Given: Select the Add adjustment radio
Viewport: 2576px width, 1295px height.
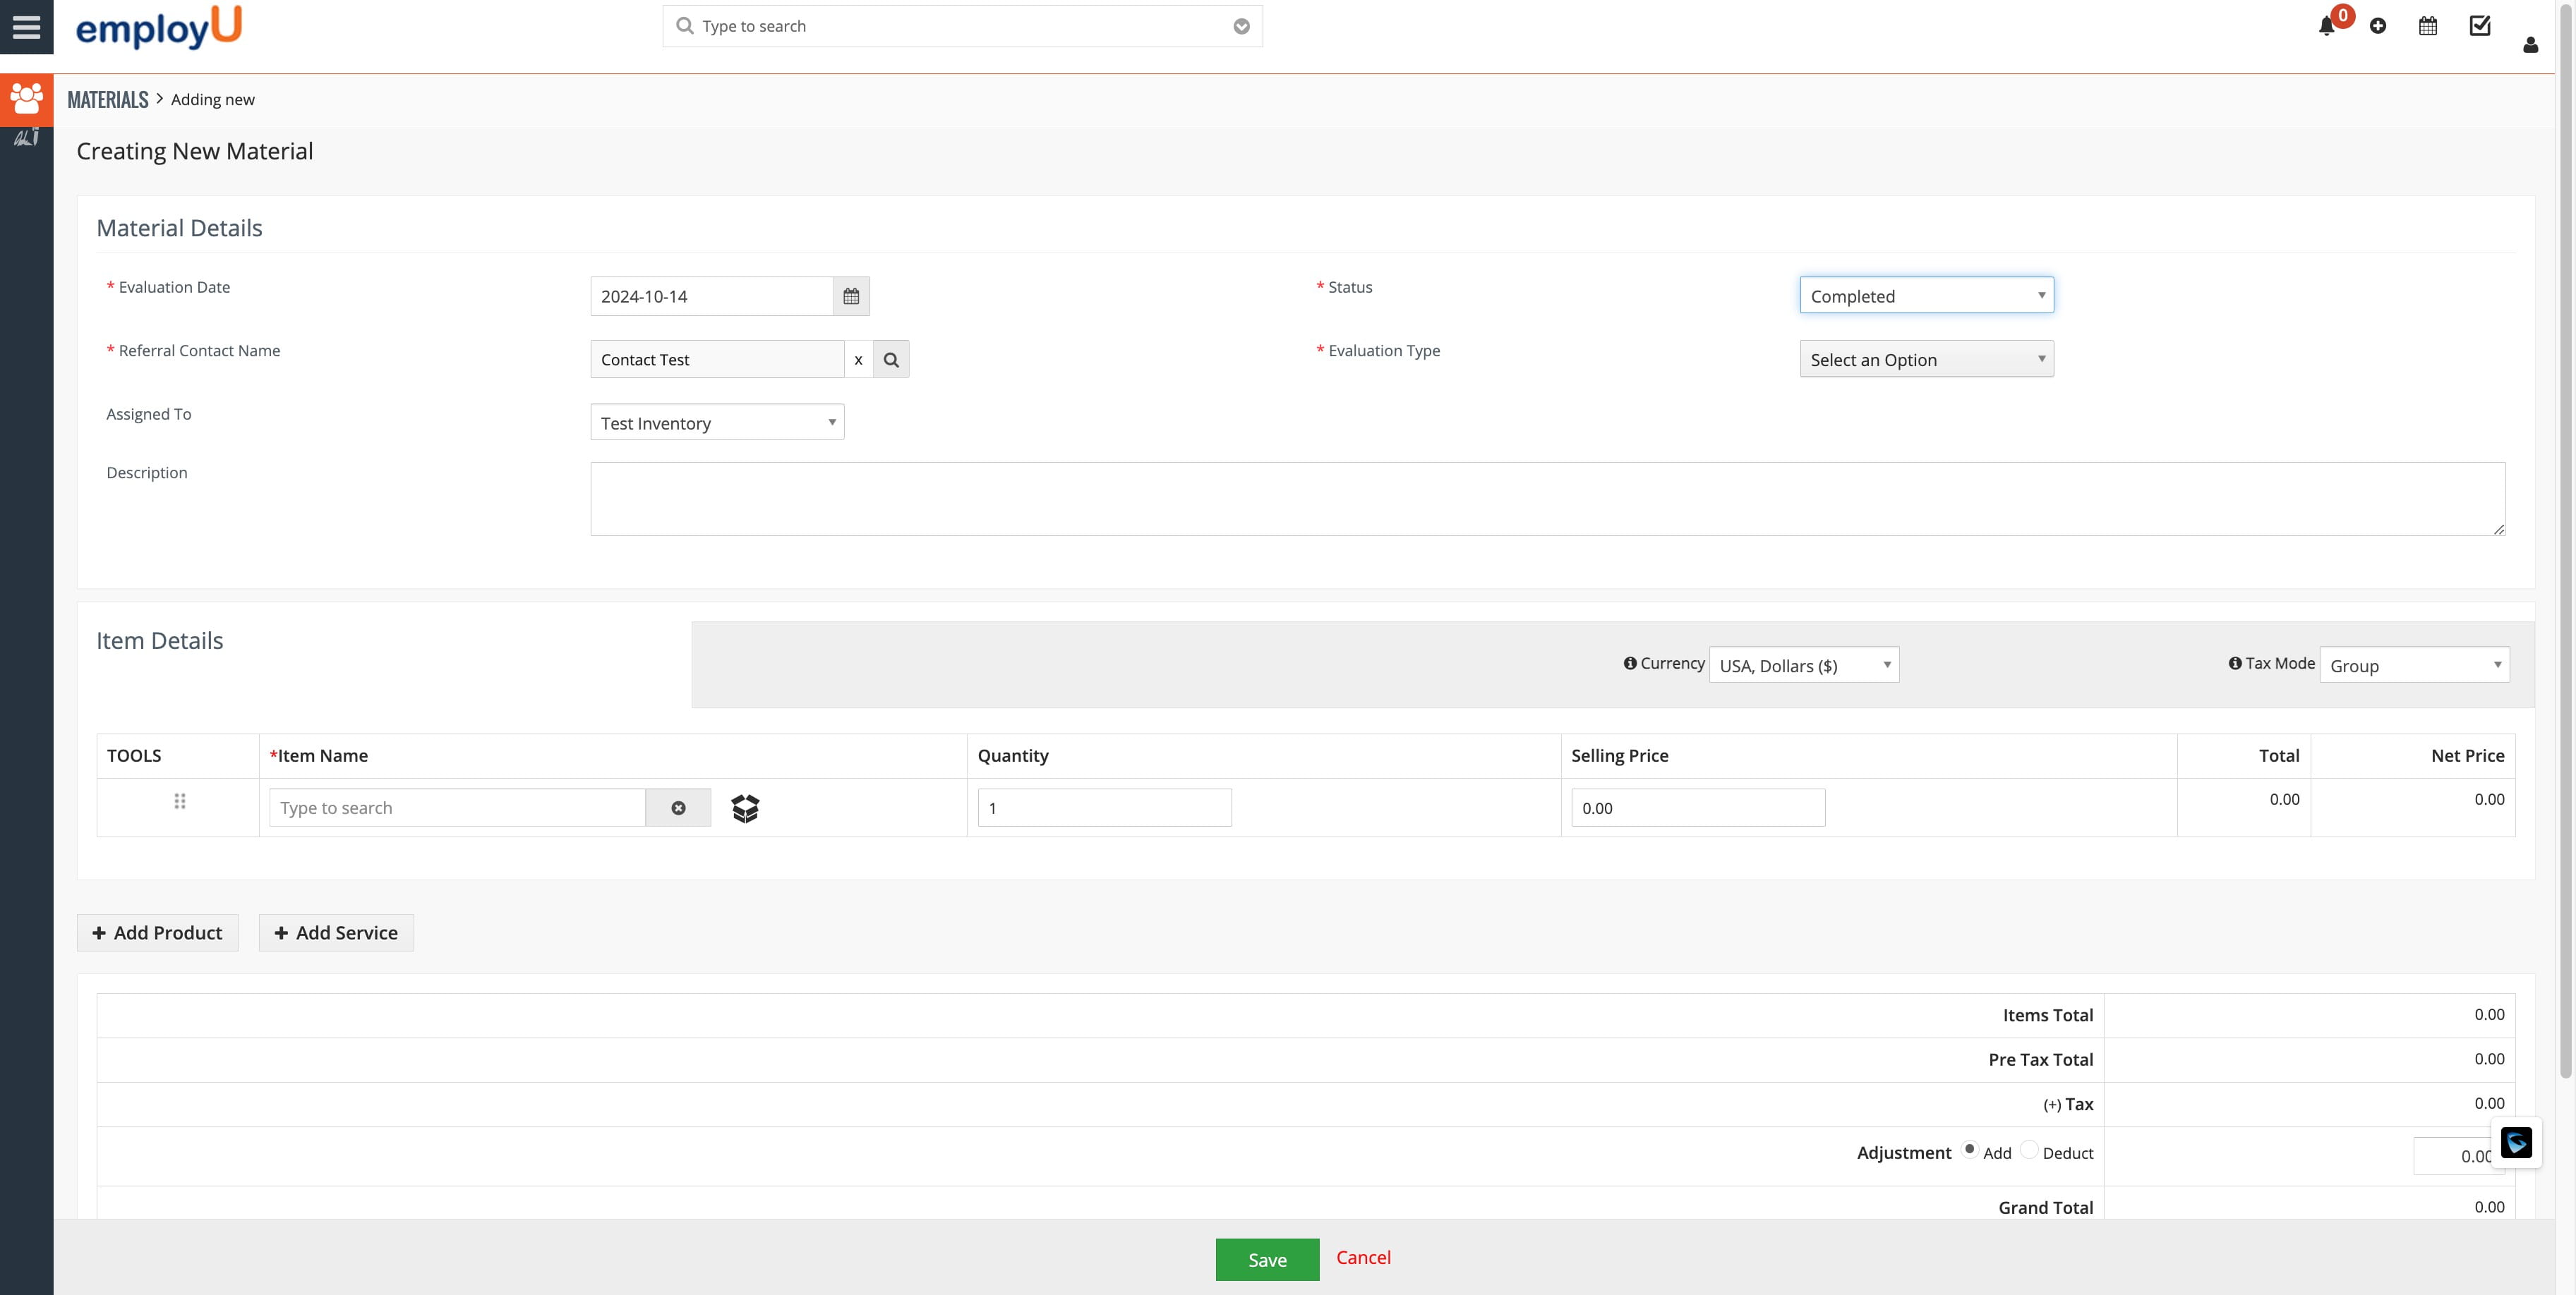Looking at the screenshot, I should pos(1969,1149).
